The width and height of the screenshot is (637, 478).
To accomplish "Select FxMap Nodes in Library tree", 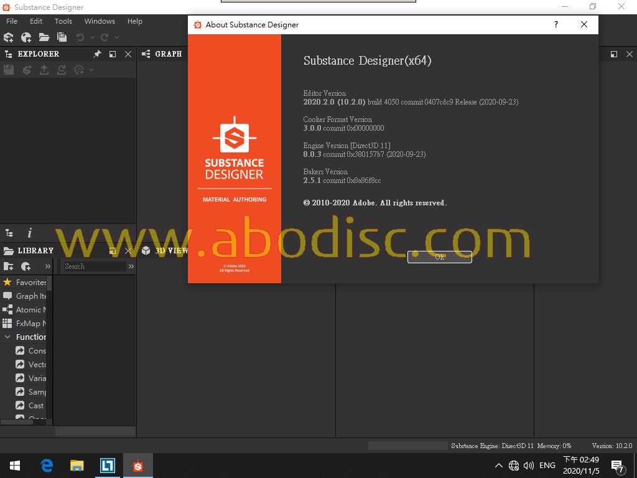I will pos(24,324).
